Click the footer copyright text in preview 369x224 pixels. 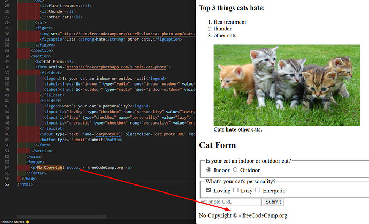pyautogui.click(x=243, y=215)
